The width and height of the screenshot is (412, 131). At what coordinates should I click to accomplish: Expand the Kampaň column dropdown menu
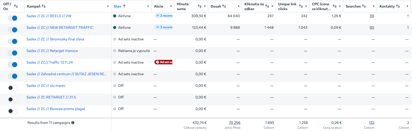click(108, 6)
